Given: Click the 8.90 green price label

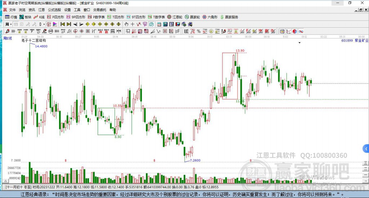Looking at the screenshot, I should [118, 137].
